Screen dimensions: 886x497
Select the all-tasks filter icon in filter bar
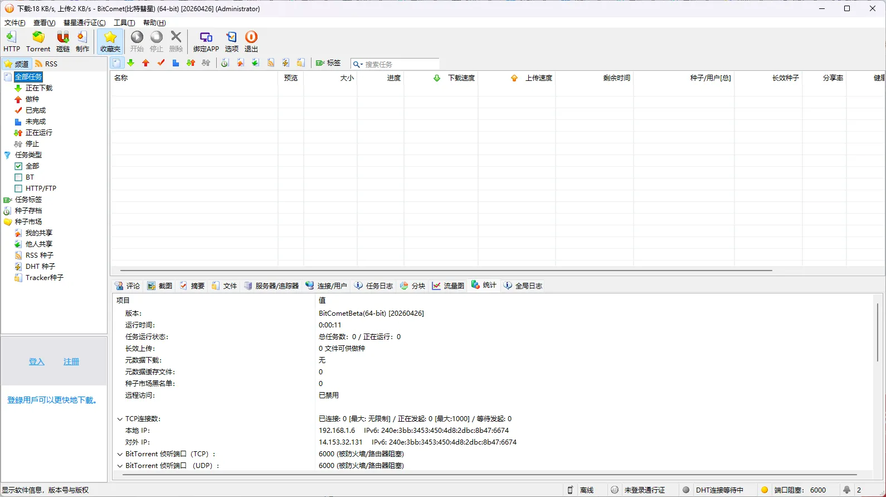[x=116, y=63]
